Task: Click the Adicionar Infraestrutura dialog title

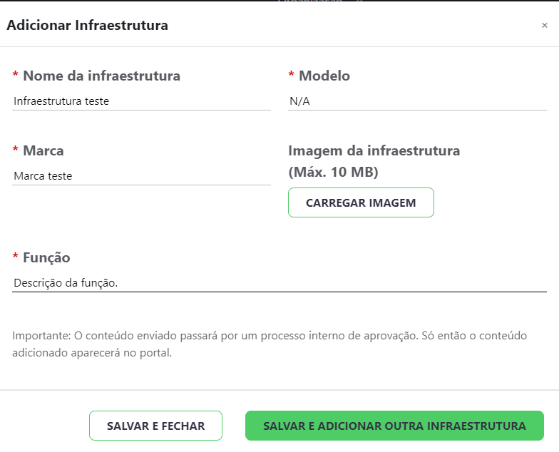Action: point(87,26)
